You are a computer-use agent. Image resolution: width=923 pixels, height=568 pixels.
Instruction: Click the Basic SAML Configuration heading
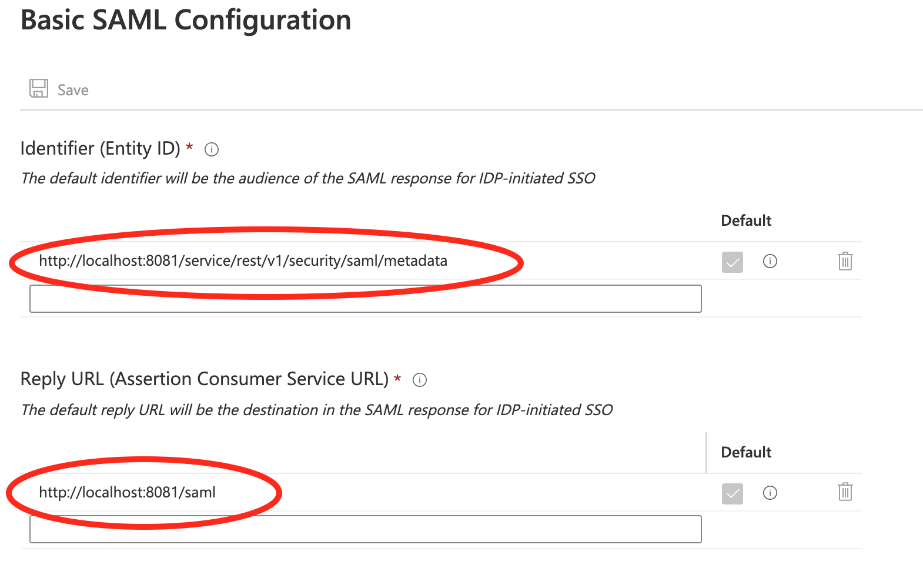tap(186, 21)
